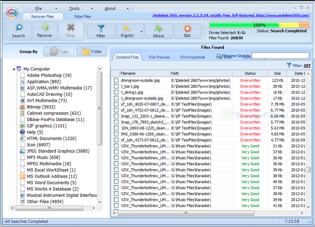Open the File Properties tab
Viewport: 315px width, 227px height.
[x=192, y=57]
